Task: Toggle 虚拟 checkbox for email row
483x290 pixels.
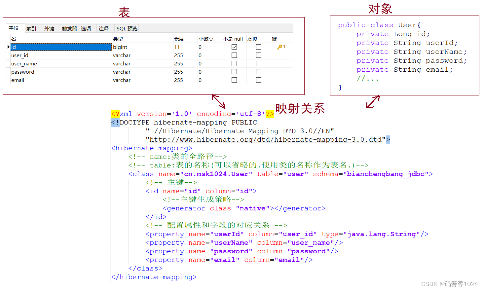Action: (x=259, y=80)
